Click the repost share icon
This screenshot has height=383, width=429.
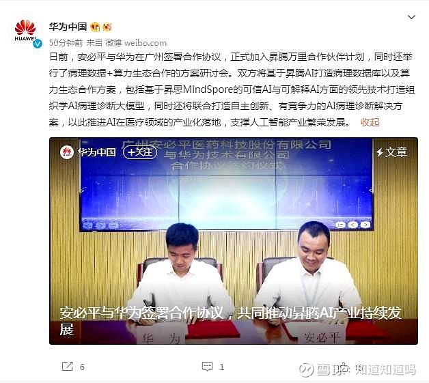pos(68,367)
